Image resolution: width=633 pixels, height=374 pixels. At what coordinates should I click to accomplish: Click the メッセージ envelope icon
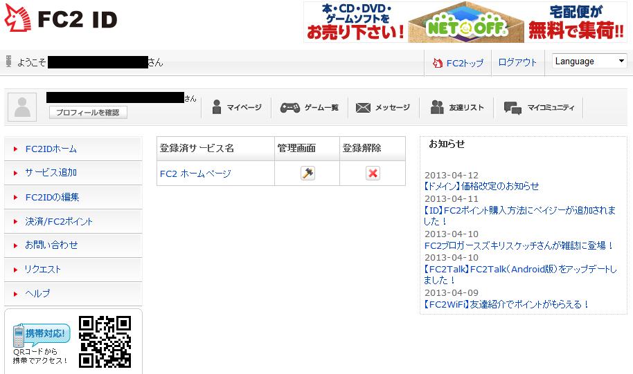click(363, 108)
